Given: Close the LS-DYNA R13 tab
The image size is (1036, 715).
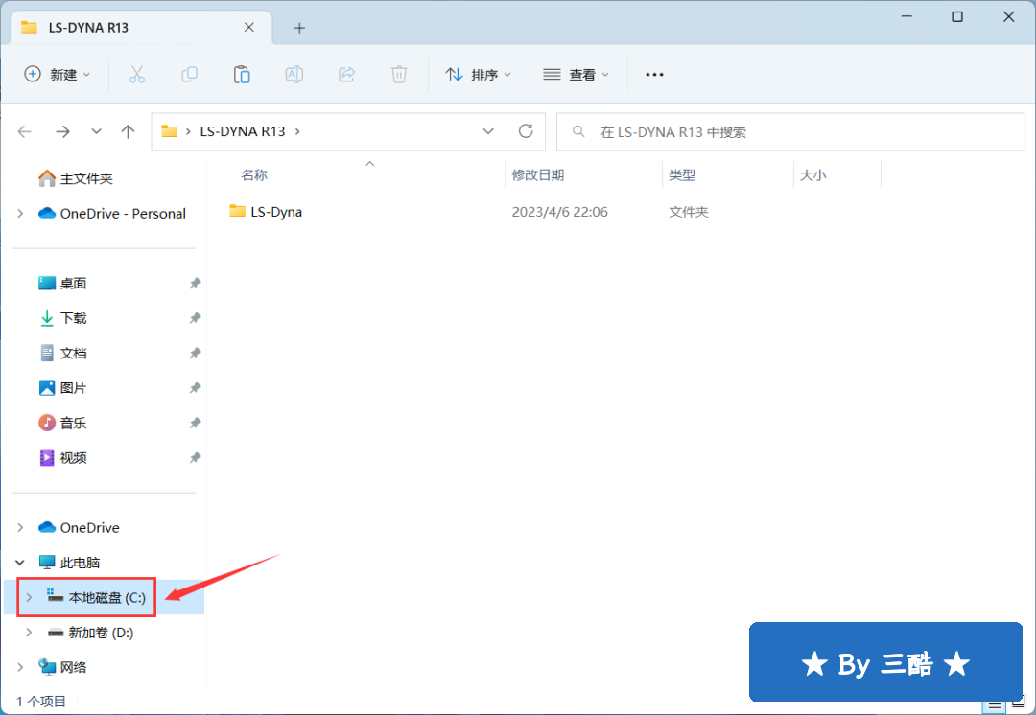Looking at the screenshot, I should point(249,28).
